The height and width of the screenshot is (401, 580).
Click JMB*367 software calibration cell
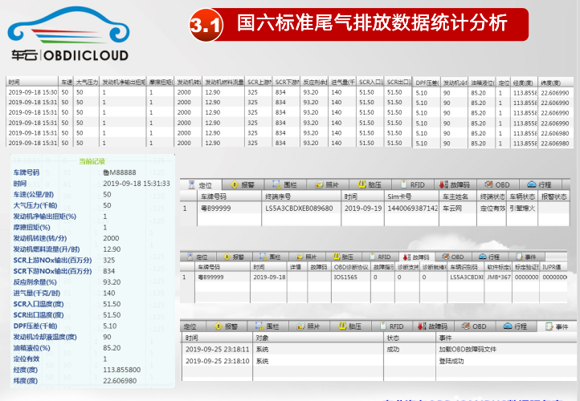[x=499, y=277]
